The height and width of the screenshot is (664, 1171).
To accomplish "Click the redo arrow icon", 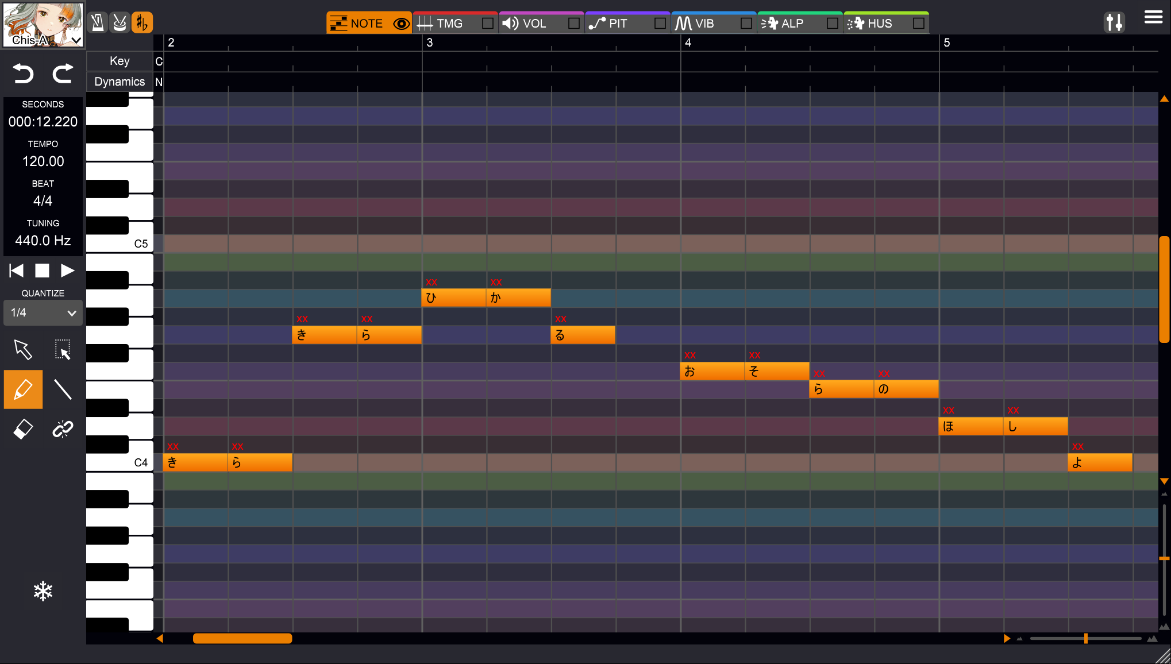I will point(63,74).
